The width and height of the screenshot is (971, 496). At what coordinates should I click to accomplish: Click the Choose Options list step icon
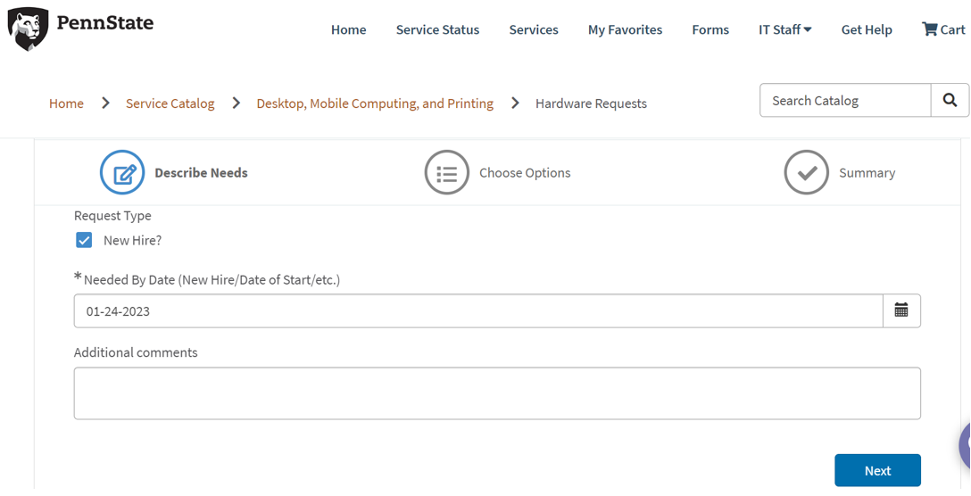coord(446,172)
